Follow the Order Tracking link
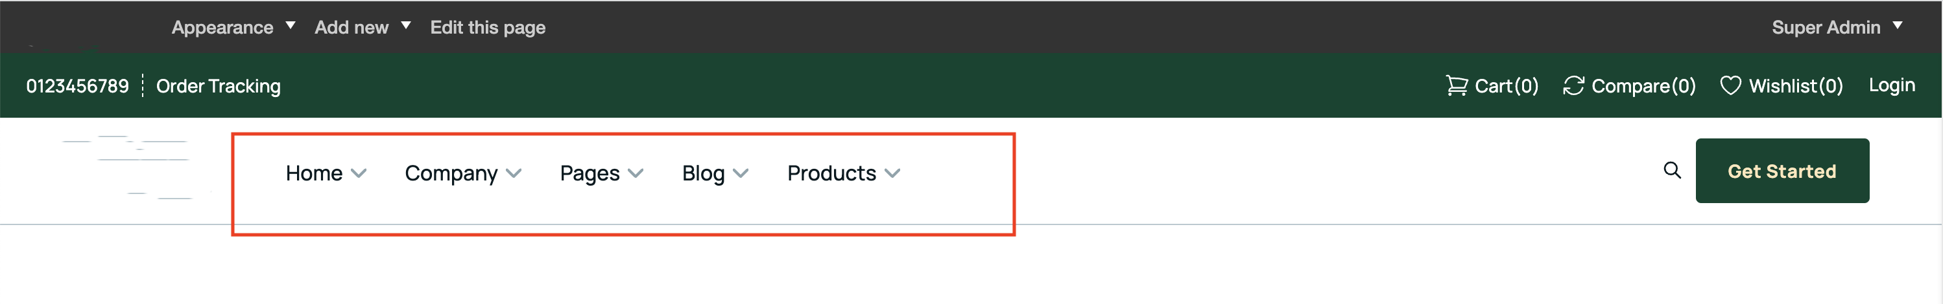This screenshot has height=304, width=1943. tap(218, 86)
